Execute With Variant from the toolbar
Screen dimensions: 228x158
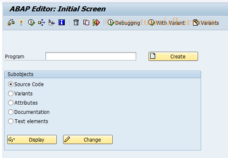[x=167, y=23]
